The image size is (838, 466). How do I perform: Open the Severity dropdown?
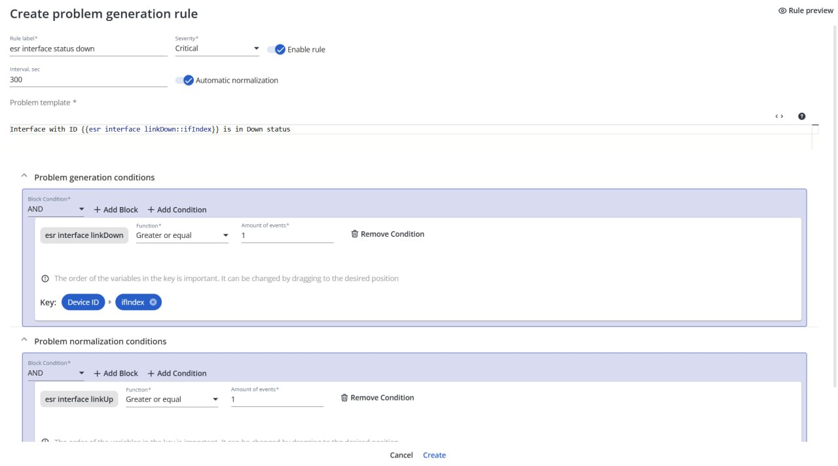[217, 49]
